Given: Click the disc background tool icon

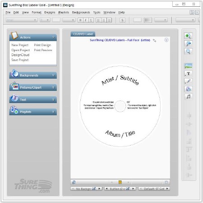Looking at the screenshot, I should tap(188, 89).
